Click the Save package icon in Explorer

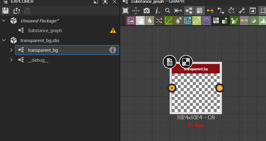[x=5, y=11]
